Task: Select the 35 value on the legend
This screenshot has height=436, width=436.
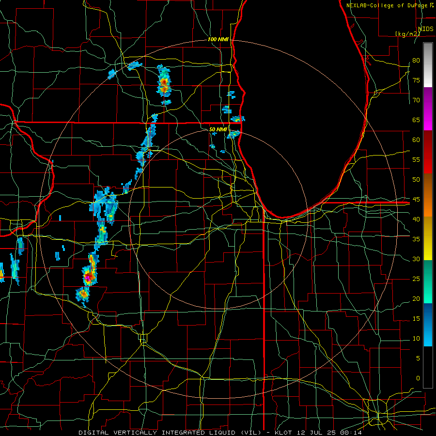Action: [x=416, y=239]
